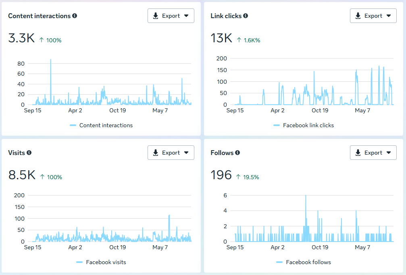Viewport: 406px width, 275px height.
Task: Open the info tooltip next to Visits
Action: click(29, 153)
